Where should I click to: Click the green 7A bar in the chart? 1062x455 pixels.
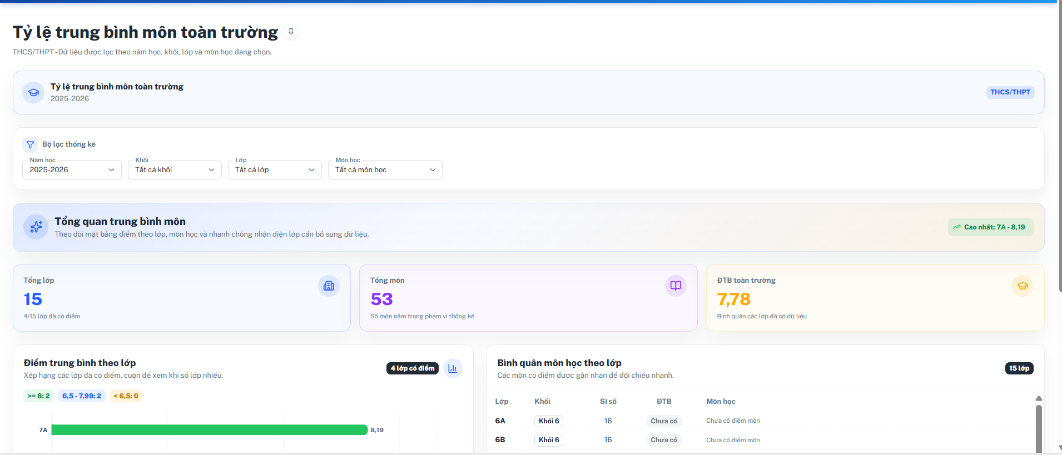tap(210, 430)
